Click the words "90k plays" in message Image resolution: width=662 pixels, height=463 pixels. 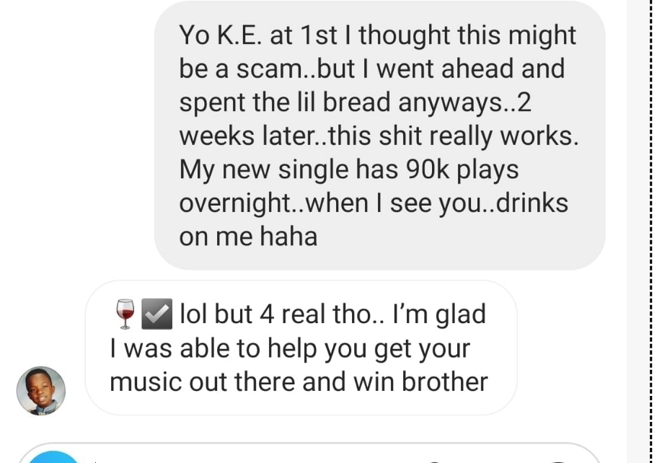click(462, 169)
